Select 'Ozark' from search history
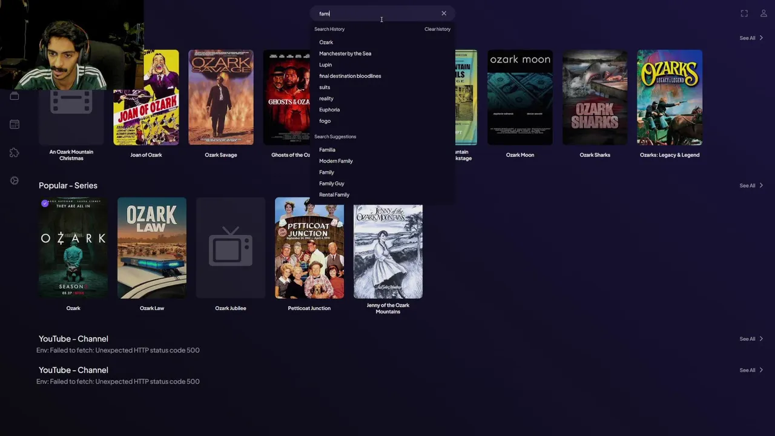Viewport: 775px width, 436px height. [x=326, y=42]
